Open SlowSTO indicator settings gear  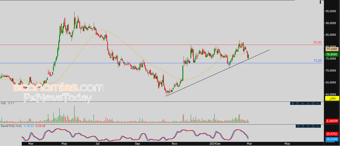(x=313, y=126)
